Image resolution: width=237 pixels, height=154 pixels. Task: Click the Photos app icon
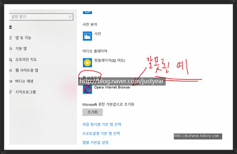87,36
